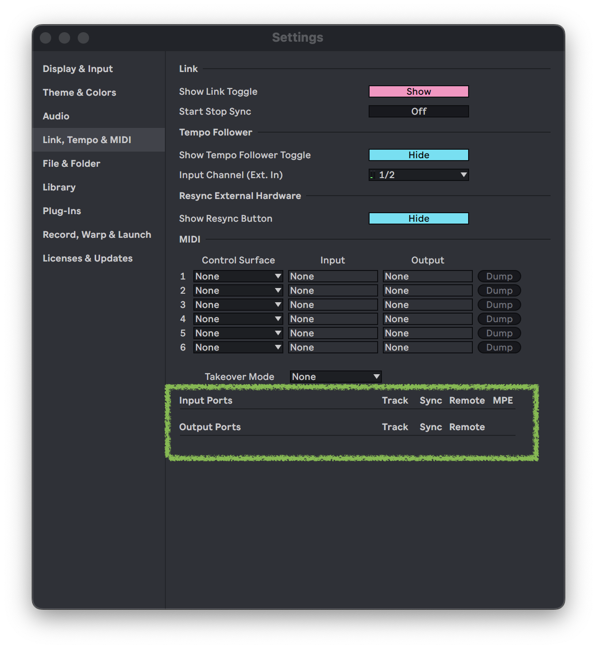Viewport: 597px width, 649px height.
Task: Toggle Start Stop Sync Off button
Action: pos(419,111)
